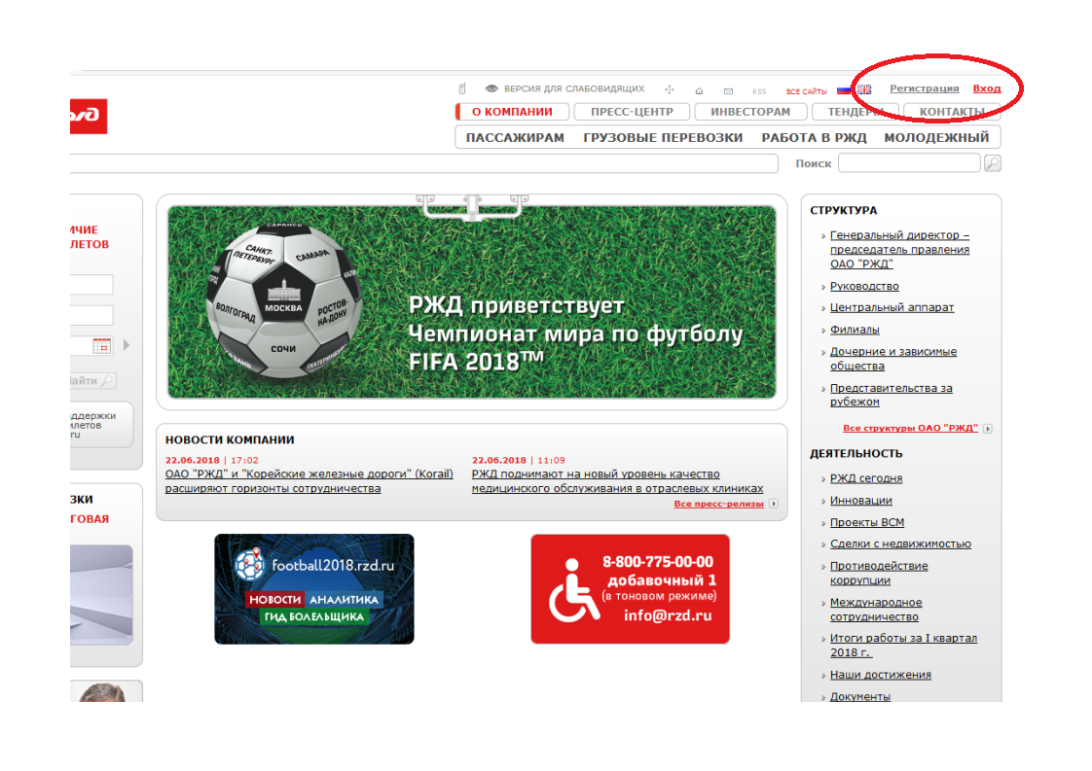Open Представительства за рубежом link
This screenshot has width=1092, height=771.
pyautogui.click(x=892, y=396)
